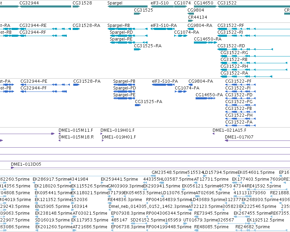Select transcript CG32944-RF
Viewport: 290px width, 232px height.
33,32
